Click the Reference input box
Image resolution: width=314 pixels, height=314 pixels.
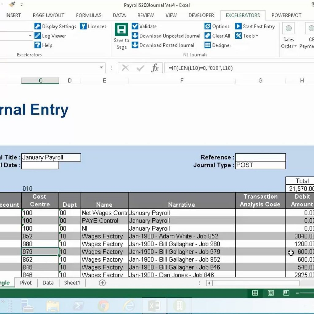click(260, 157)
